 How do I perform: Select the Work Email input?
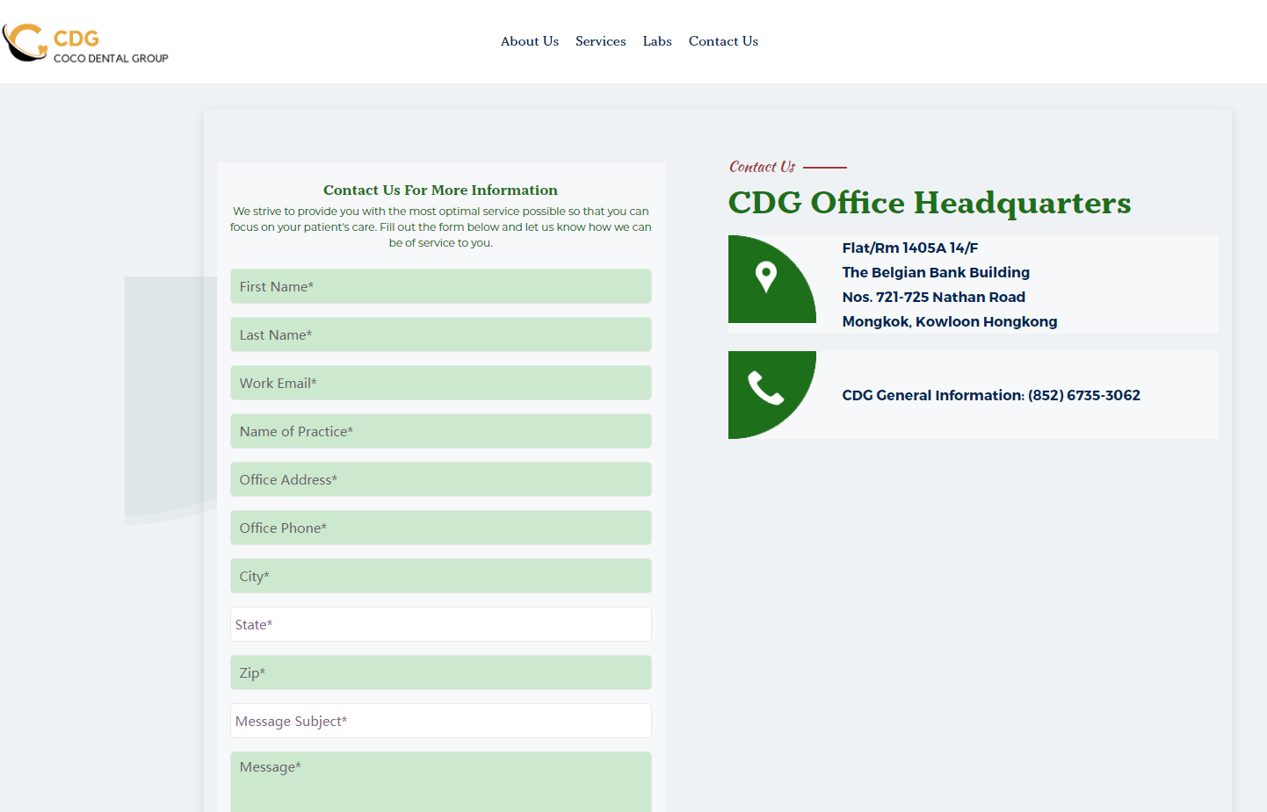click(441, 383)
